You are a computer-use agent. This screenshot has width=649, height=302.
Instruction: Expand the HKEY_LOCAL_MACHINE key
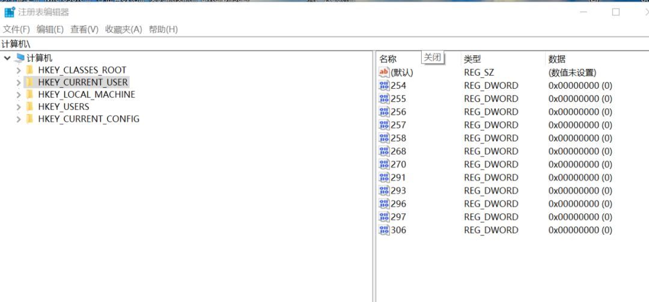coord(18,95)
